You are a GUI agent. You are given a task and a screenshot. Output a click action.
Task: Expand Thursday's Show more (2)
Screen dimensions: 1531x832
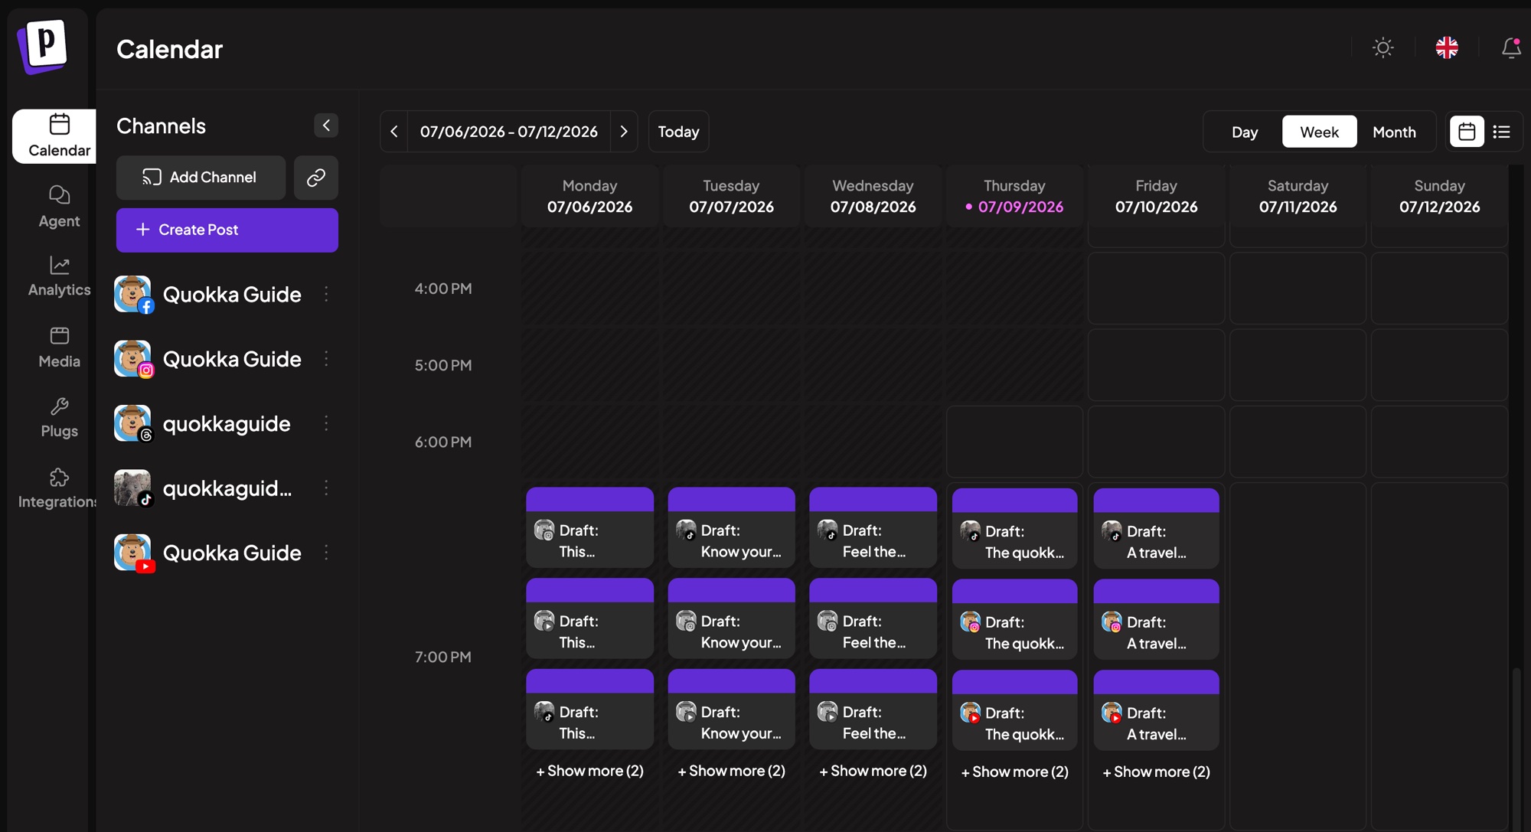[1014, 772]
